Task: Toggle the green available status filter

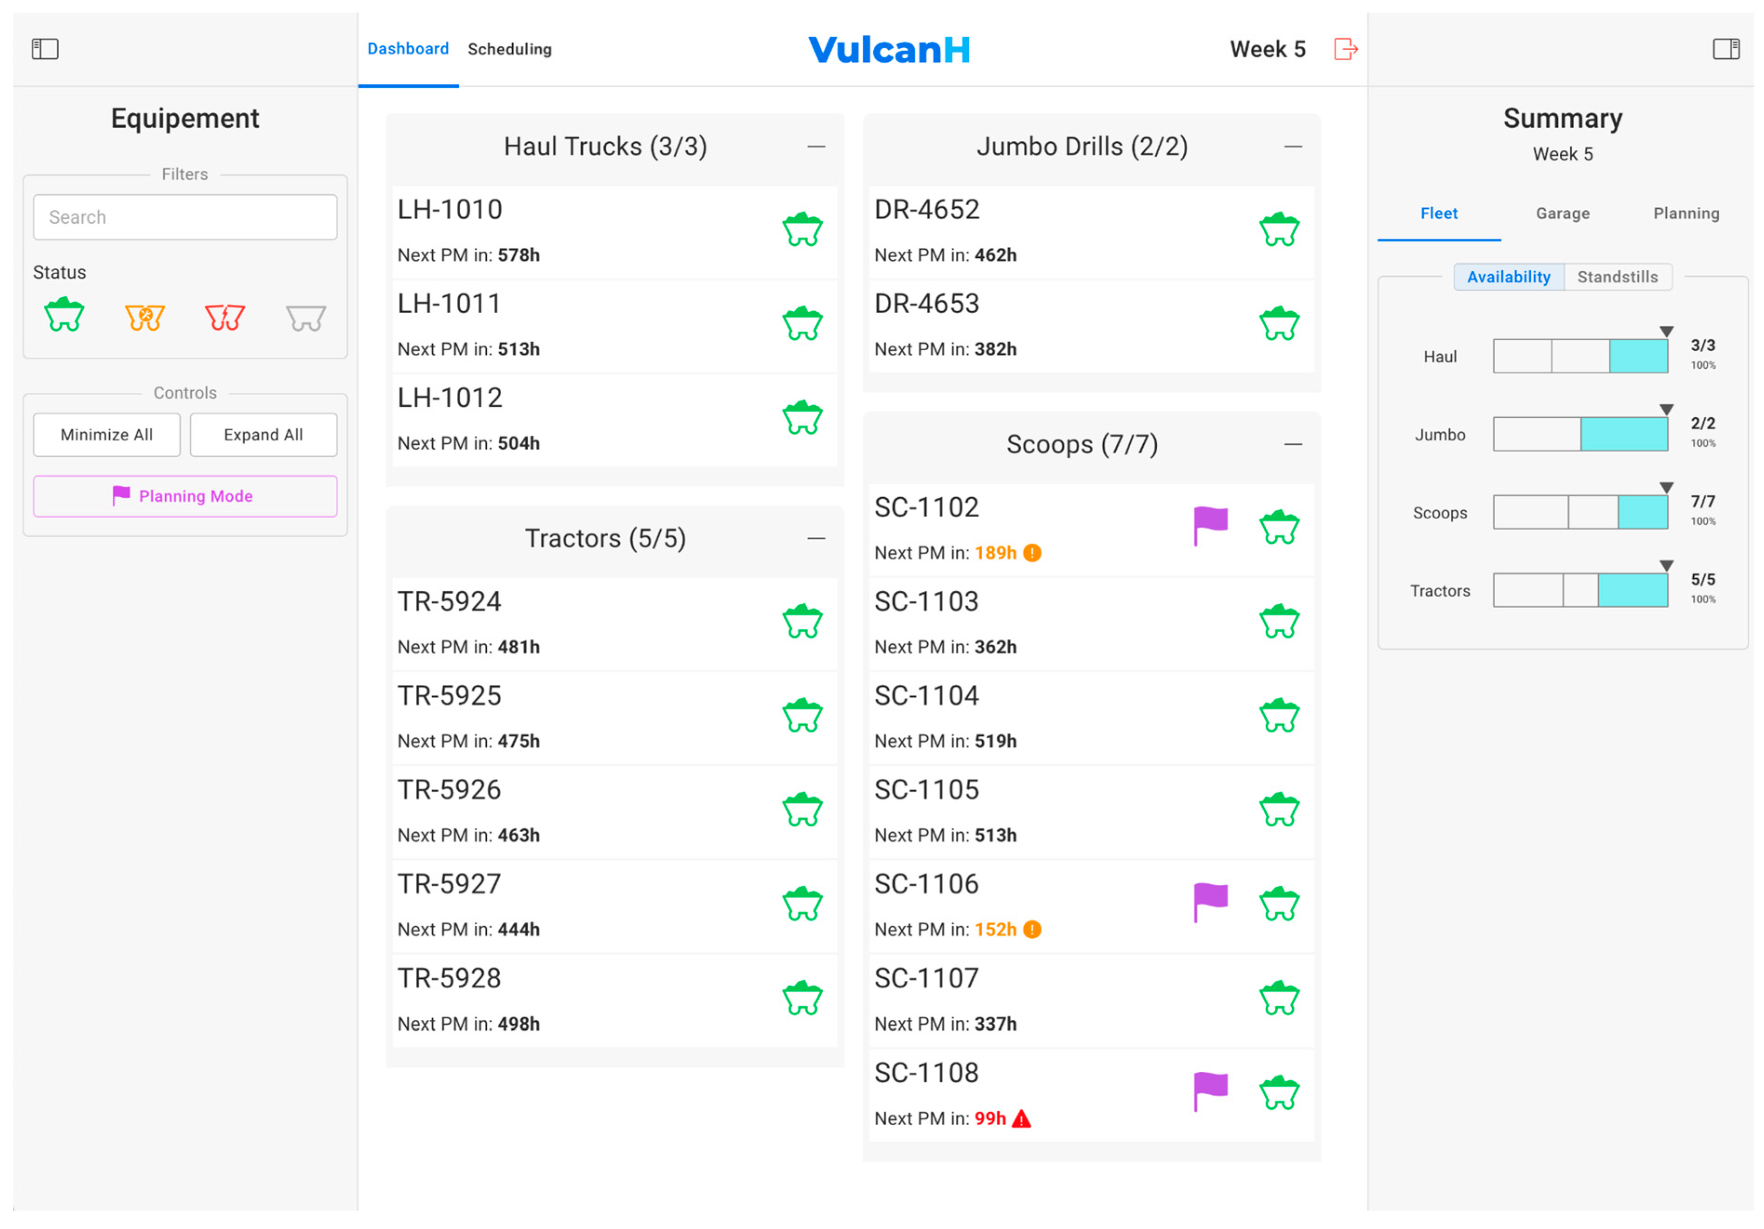Action: point(64,315)
